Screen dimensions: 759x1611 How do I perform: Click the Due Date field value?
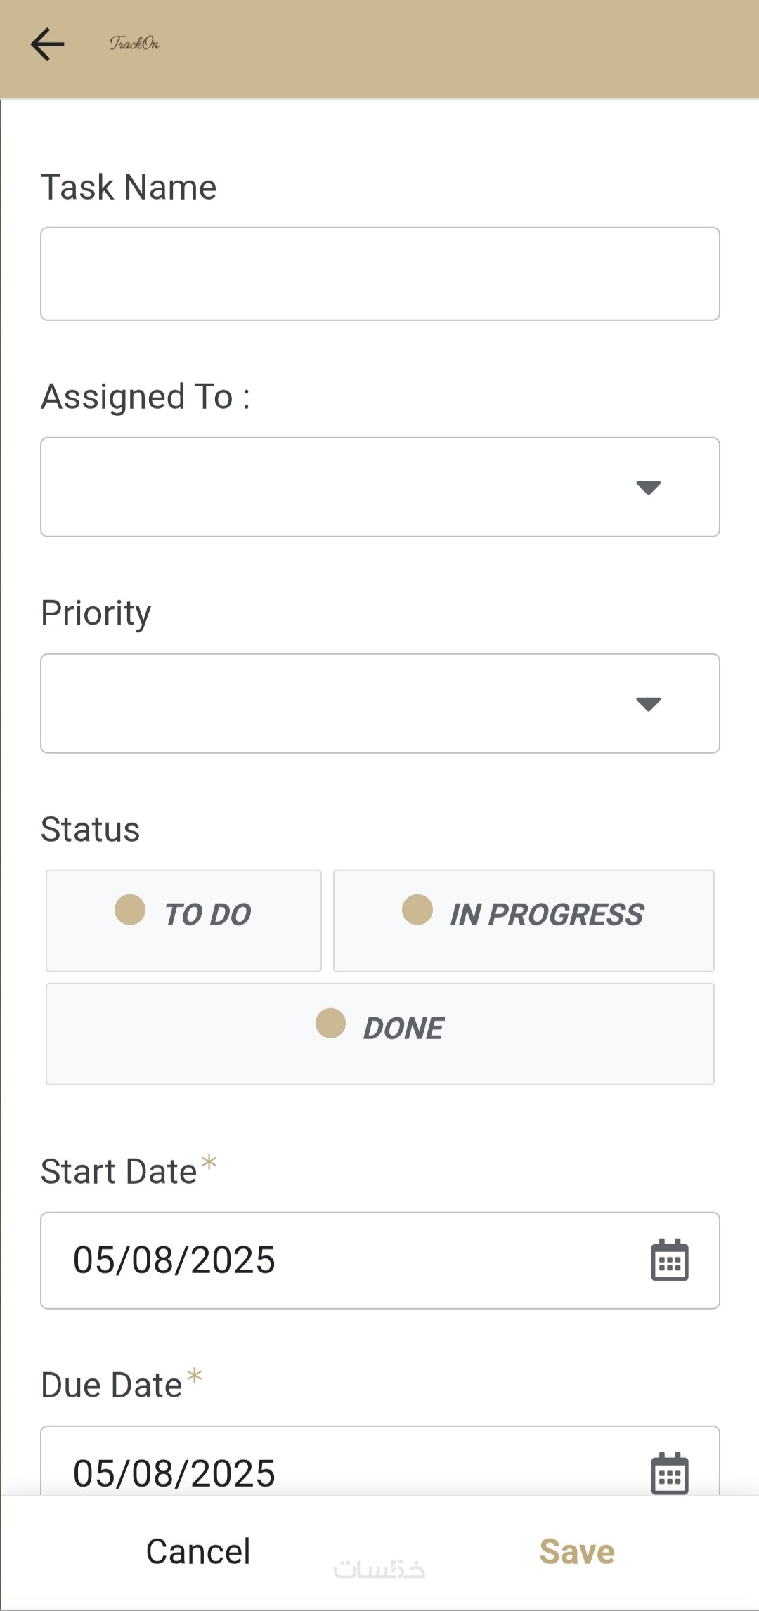(174, 1473)
